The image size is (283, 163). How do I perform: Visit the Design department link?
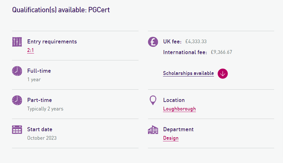[171, 138]
